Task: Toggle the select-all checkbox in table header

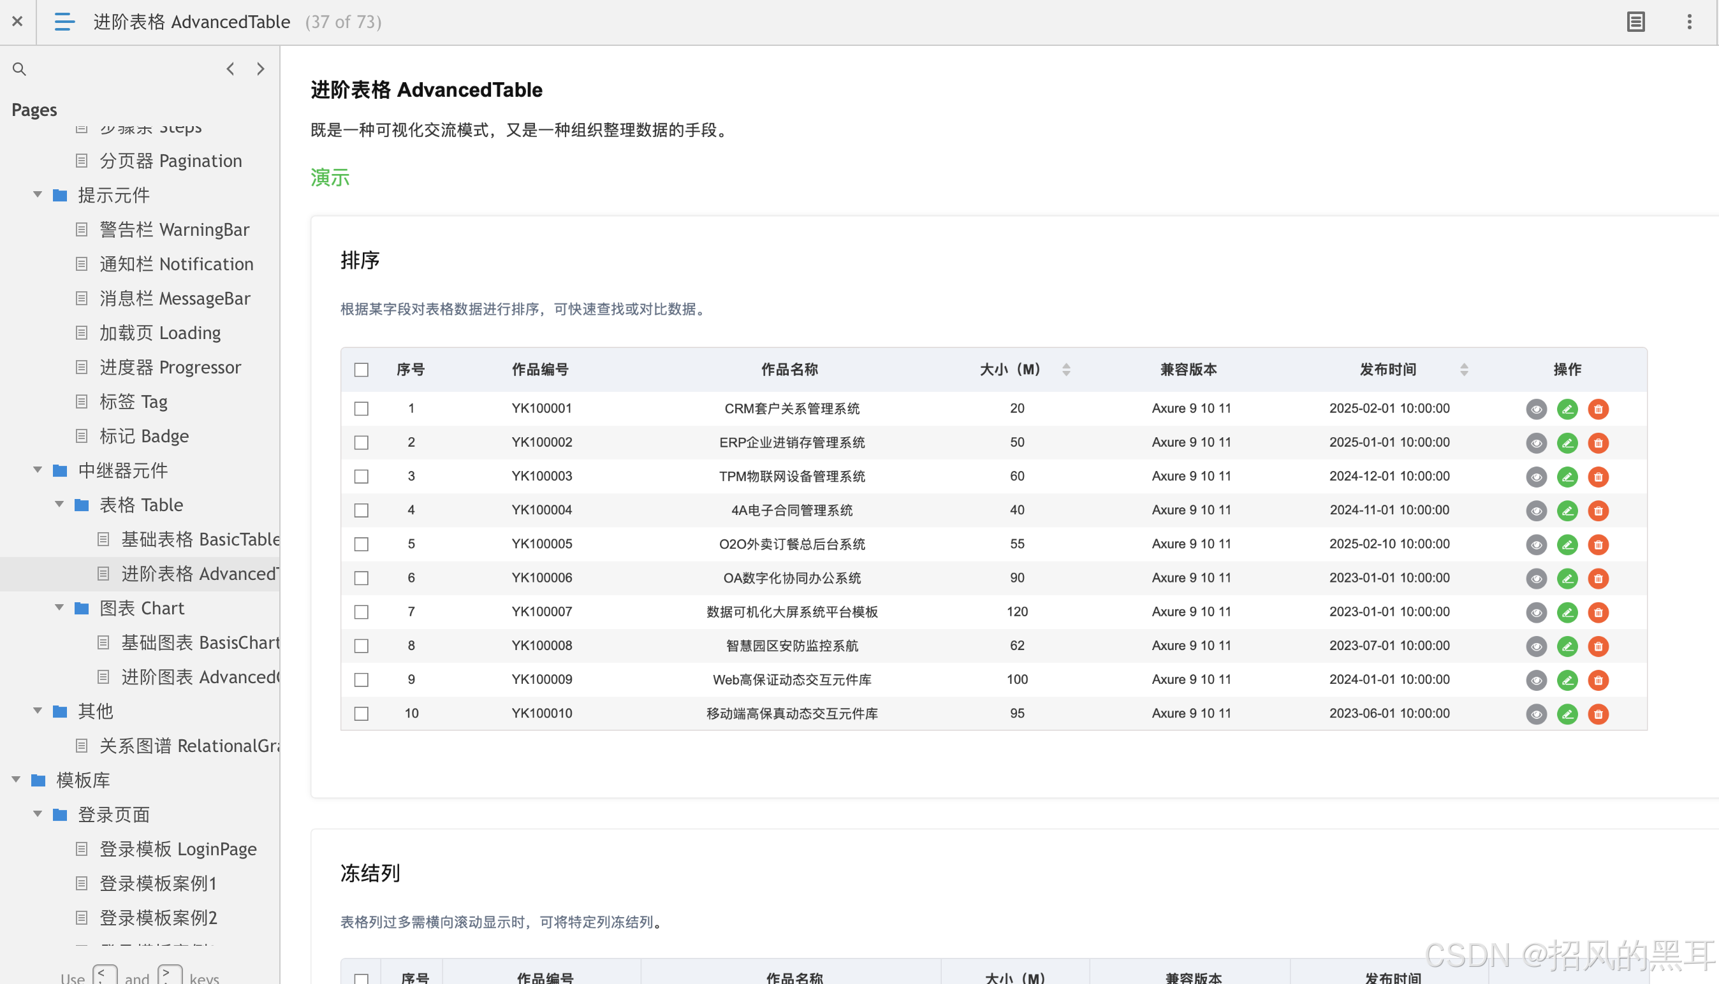Action: point(362,370)
